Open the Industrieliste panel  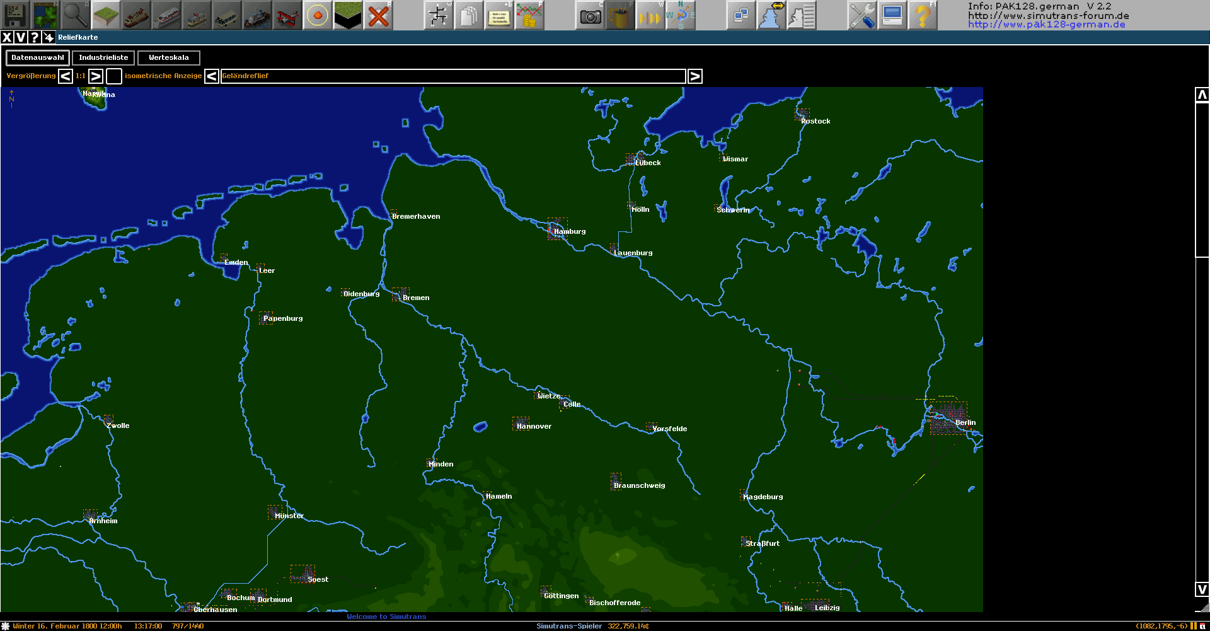103,58
